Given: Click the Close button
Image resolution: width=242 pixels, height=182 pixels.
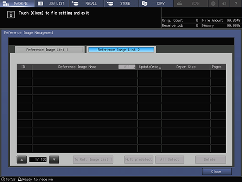Looking at the screenshot, I should click(217, 172).
